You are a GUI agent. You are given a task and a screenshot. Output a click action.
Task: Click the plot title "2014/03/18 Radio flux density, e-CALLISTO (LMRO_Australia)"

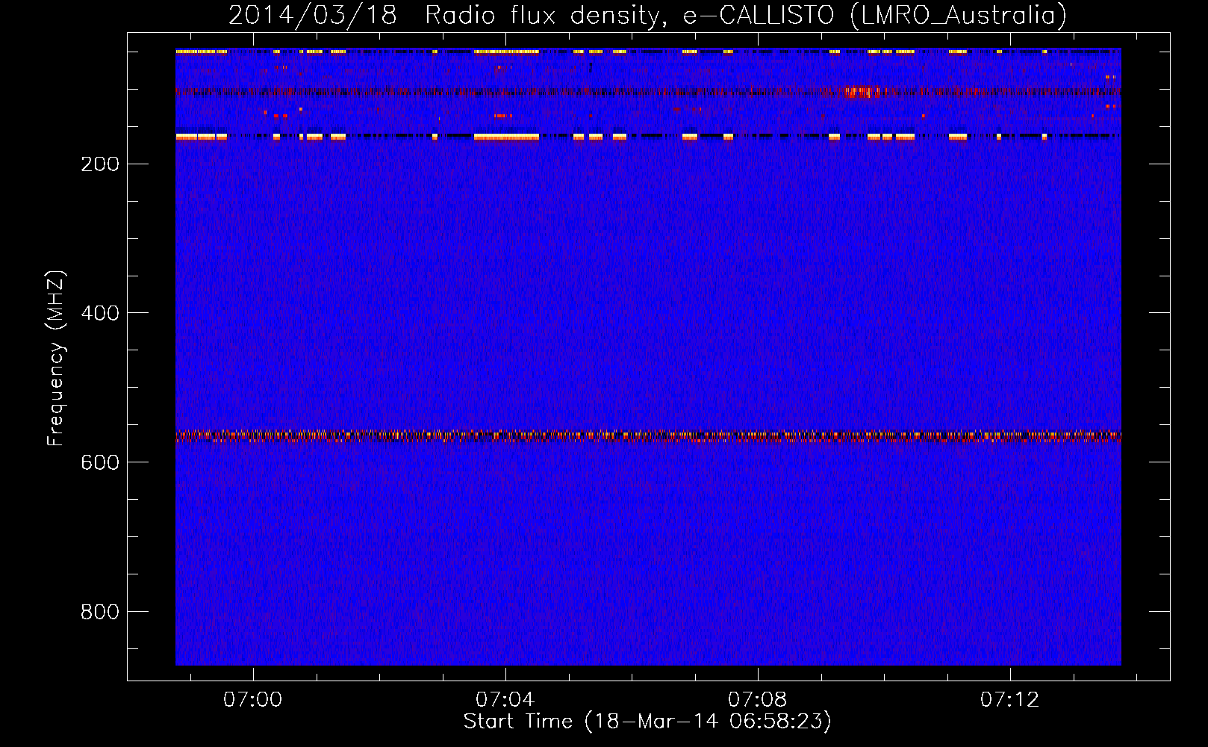[647, 15]
